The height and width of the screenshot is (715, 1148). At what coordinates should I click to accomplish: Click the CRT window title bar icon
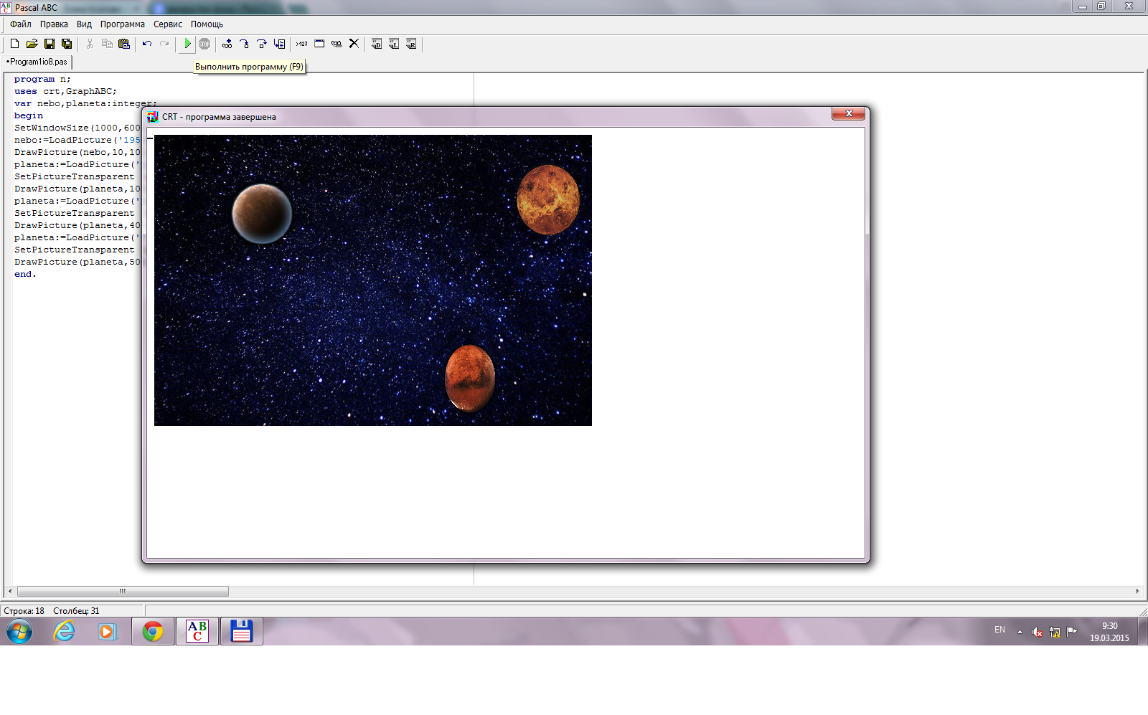(152, 117)
